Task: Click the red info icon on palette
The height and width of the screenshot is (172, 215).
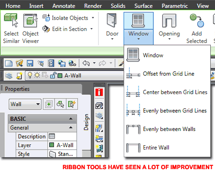Action: [x=99, y=92]
